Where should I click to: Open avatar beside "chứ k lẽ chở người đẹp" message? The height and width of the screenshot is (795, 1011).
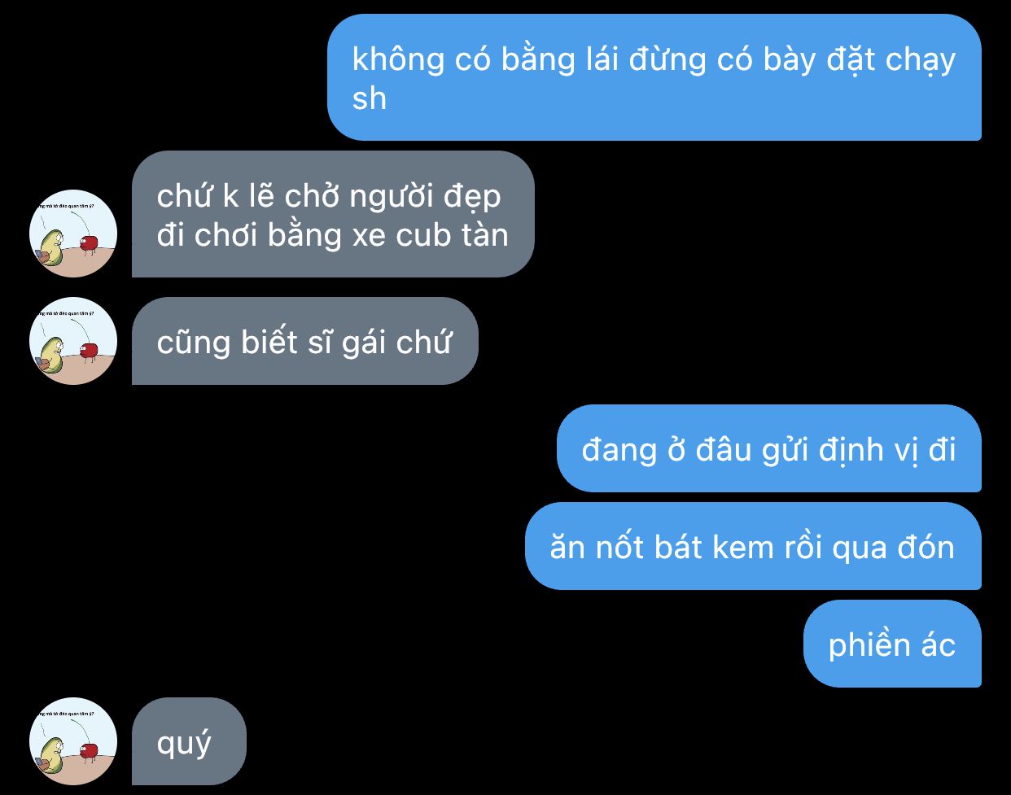click(73, 234)
